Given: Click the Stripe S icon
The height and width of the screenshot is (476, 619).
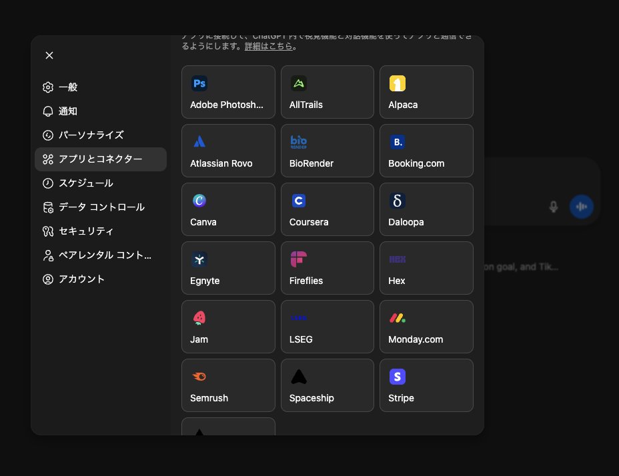Looking at the screenshot, I should (x=397, y=377).
